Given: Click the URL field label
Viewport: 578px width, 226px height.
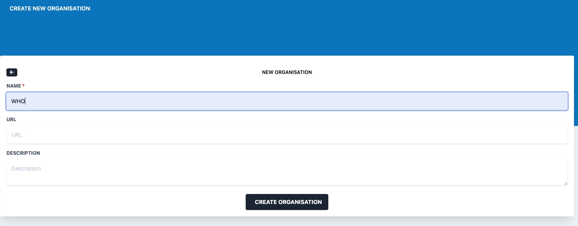Looking at the screenshot, I should [11, 120].
